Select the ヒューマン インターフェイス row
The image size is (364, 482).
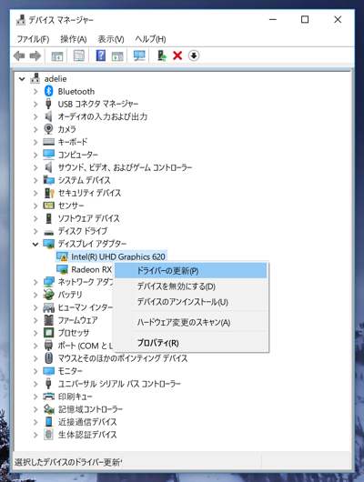click(86, 307)
